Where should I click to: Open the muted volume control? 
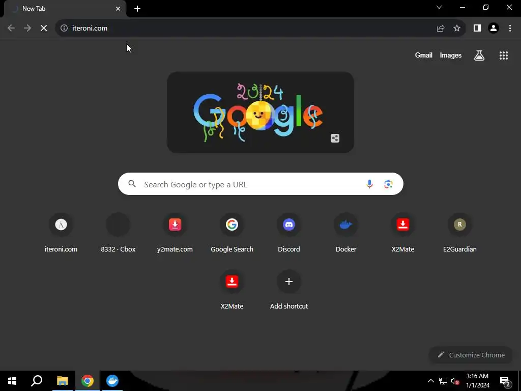[x=455, y=381]
